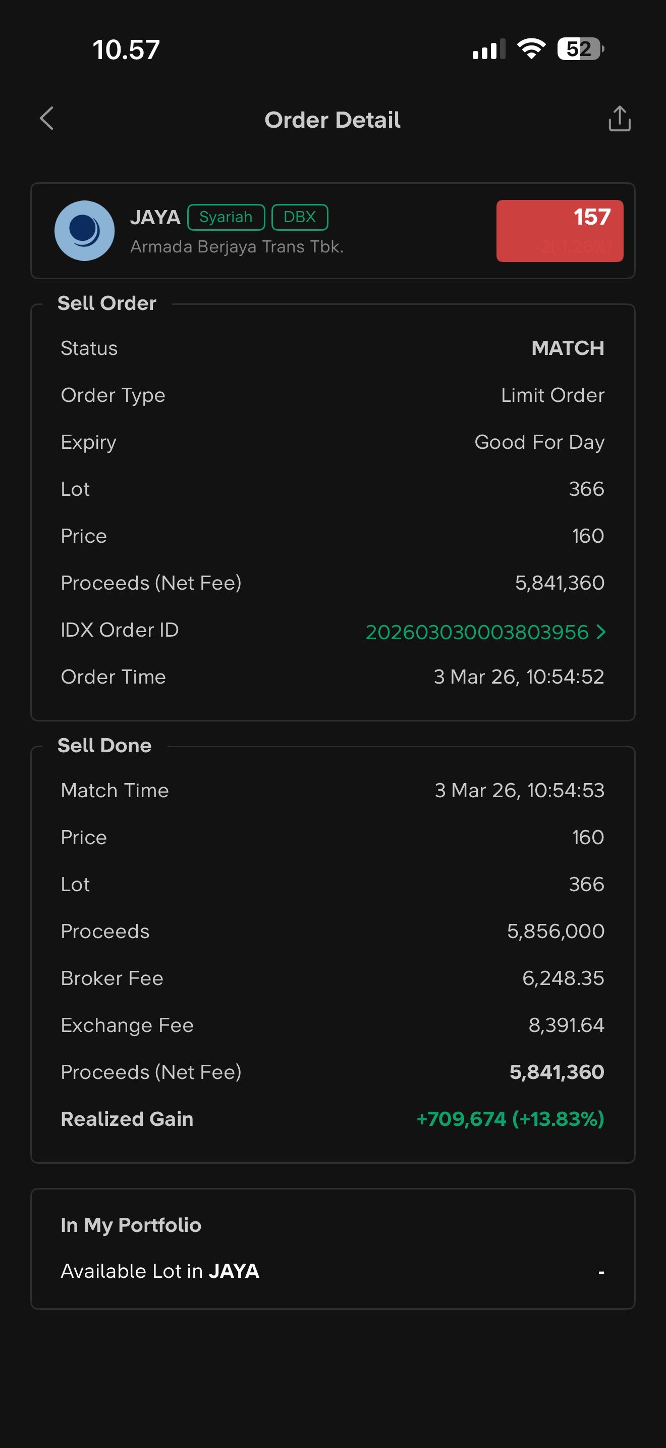Tap the share icon in header

[620, 119]
